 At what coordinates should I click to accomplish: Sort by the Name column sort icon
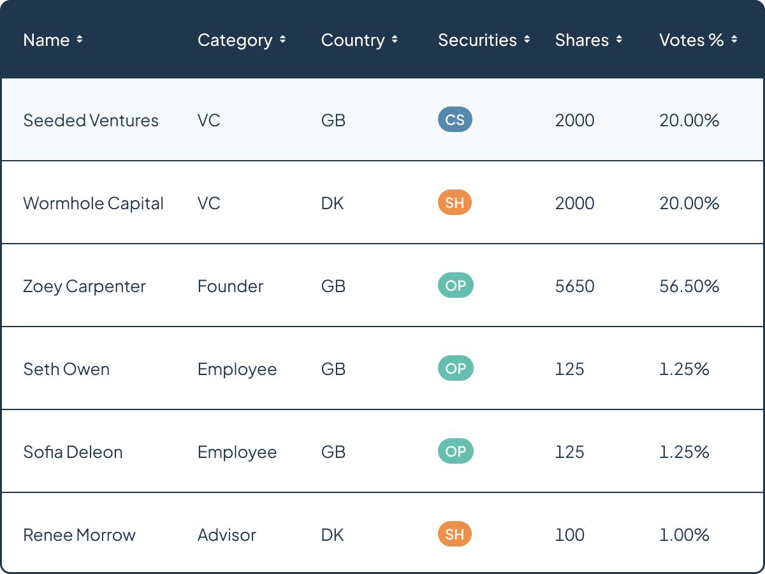(80, 40)
